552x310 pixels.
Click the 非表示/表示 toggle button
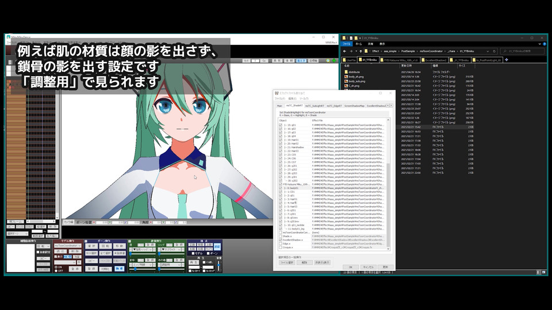[x=322, y=262]
